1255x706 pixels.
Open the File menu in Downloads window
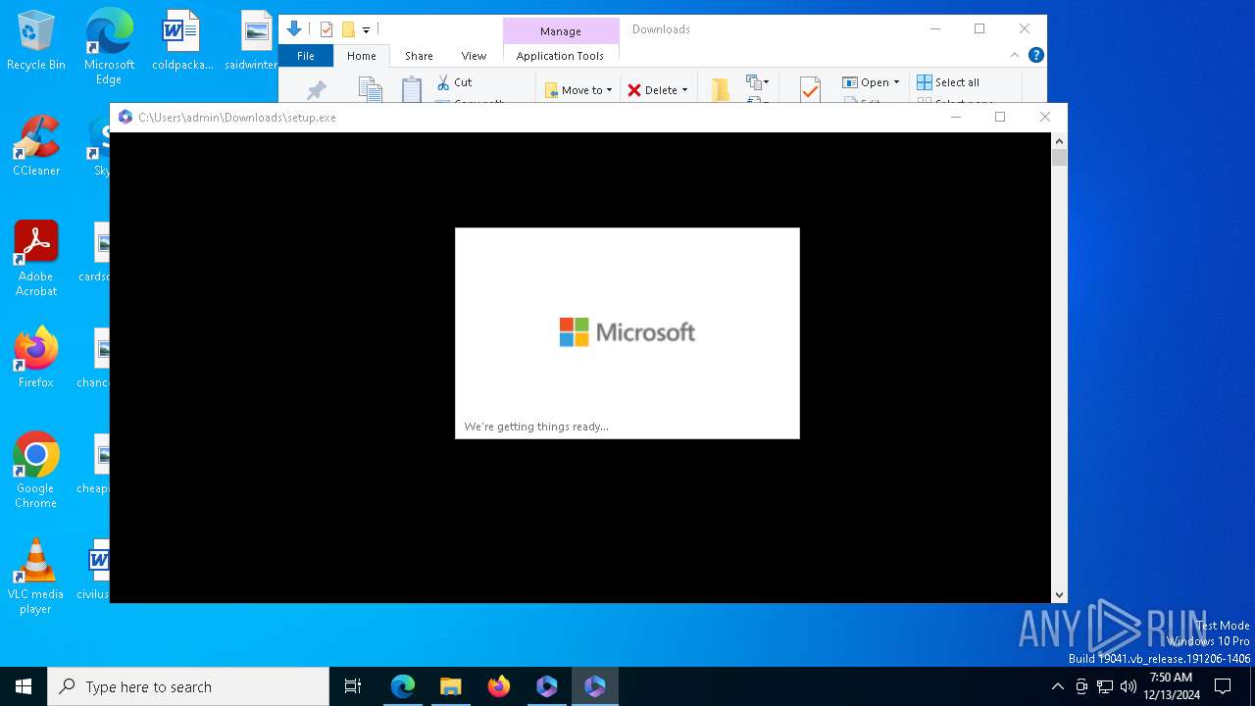coord(306,56)
